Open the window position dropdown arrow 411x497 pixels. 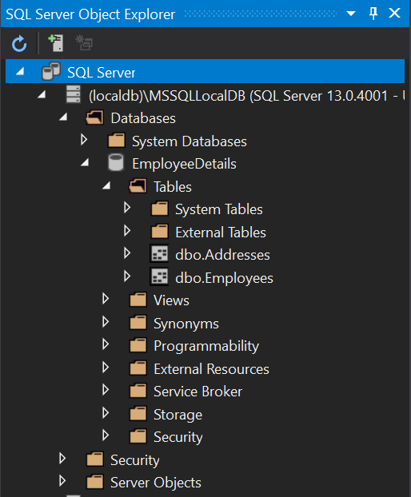[351, 14]
